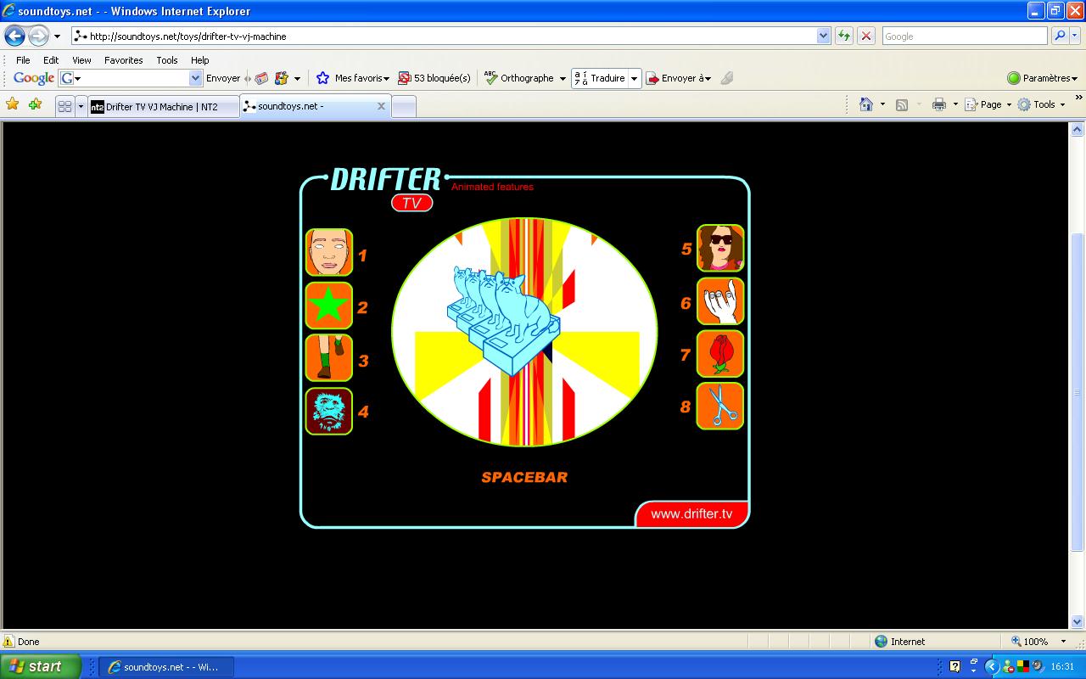Screen dimensions: 1086x679
Task: Click the SPACEBAR label
Action: pos(524,477)
